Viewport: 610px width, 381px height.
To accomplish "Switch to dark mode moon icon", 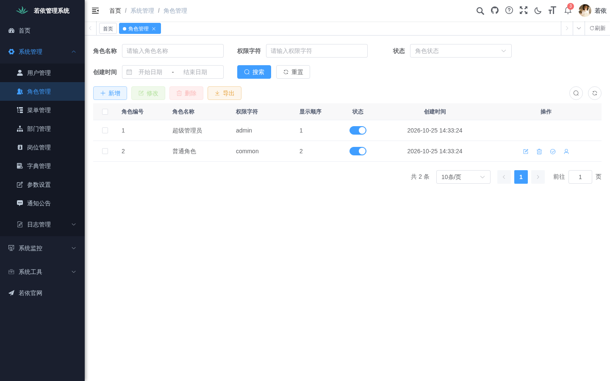I will click(x=538, y=11).
